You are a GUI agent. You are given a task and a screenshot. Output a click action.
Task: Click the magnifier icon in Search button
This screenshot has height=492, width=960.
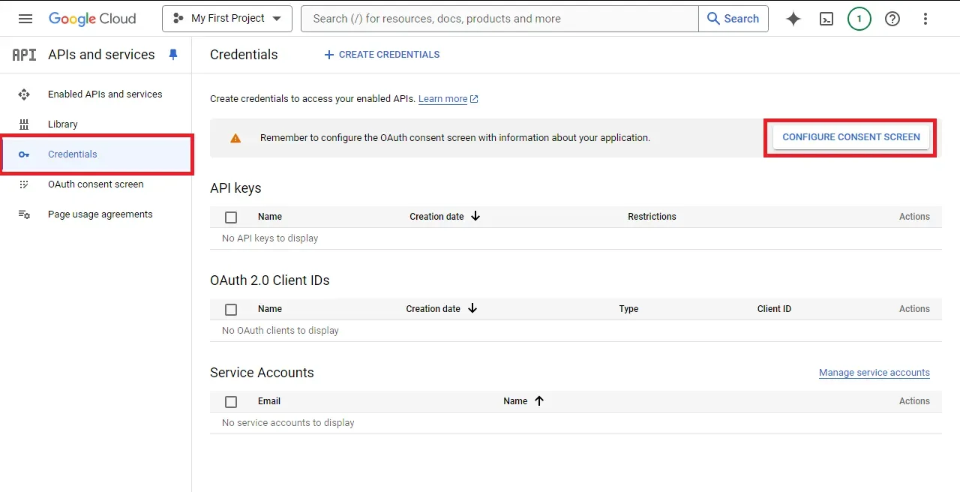pyautogui.click(x=713, y=19)
